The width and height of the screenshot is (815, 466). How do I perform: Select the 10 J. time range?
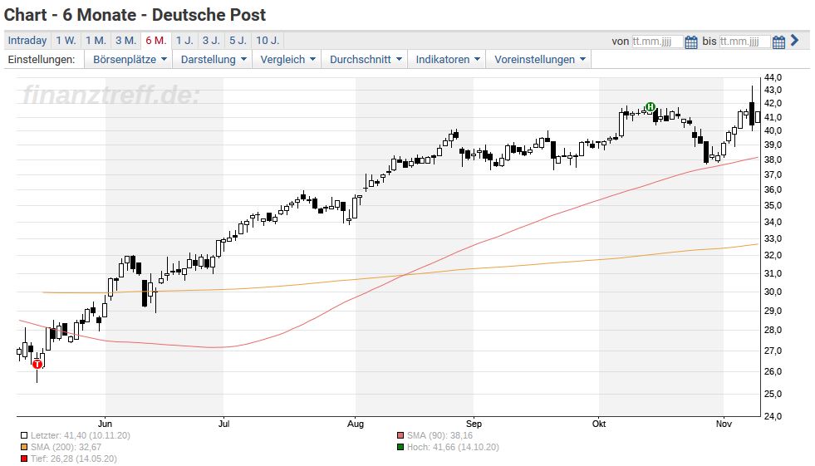pos(268,41)
